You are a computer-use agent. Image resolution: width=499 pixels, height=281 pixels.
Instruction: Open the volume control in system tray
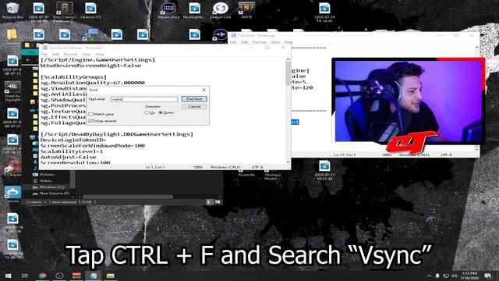(x=454, y=276)
